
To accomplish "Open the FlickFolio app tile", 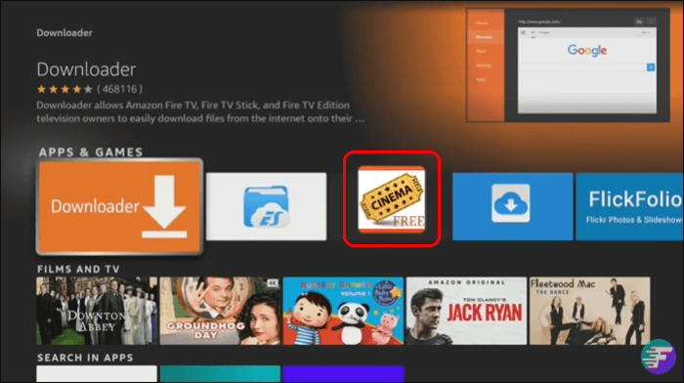I will coord(629,206).
